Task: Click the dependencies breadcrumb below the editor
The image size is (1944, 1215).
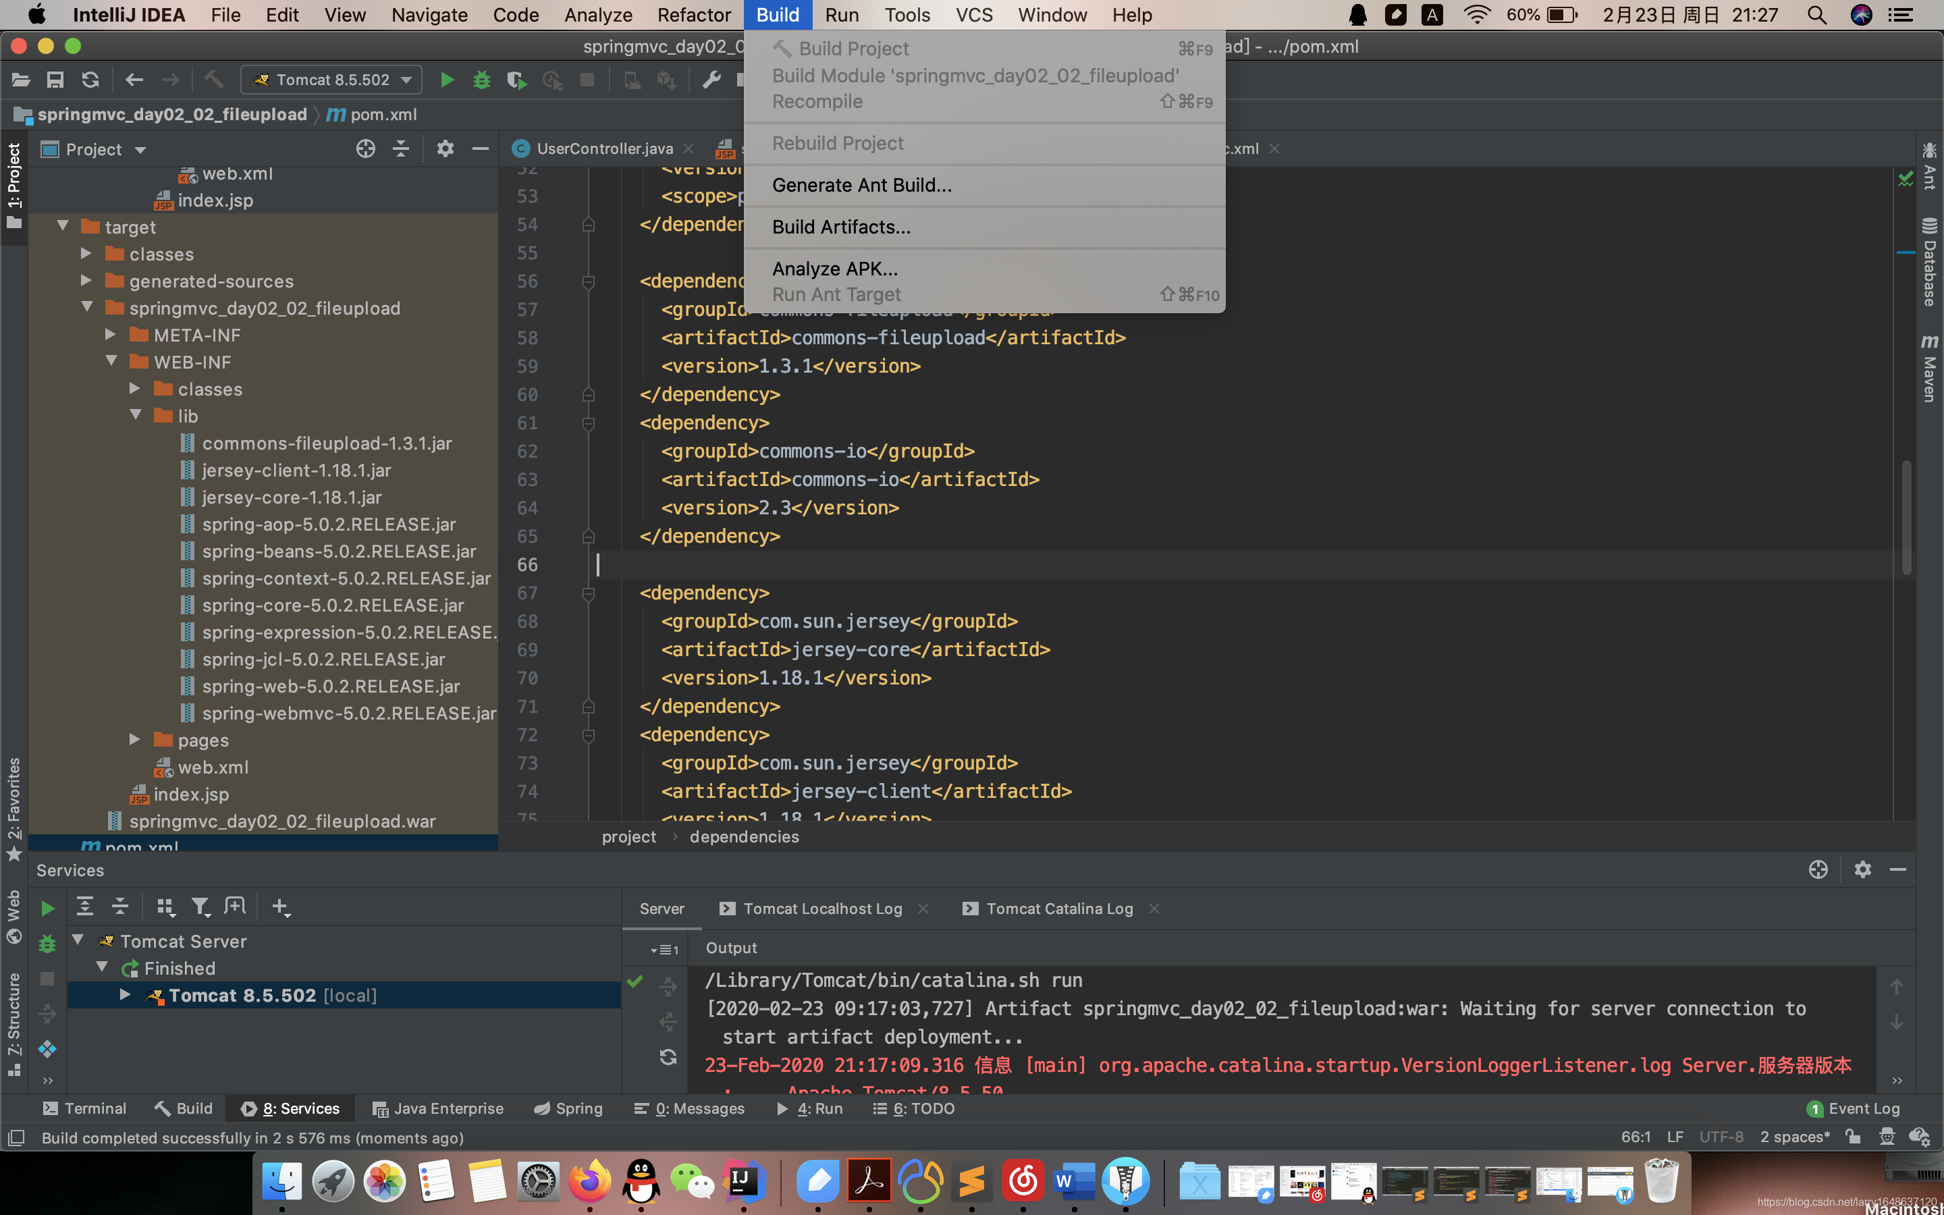Action: [x=744, y=836]
